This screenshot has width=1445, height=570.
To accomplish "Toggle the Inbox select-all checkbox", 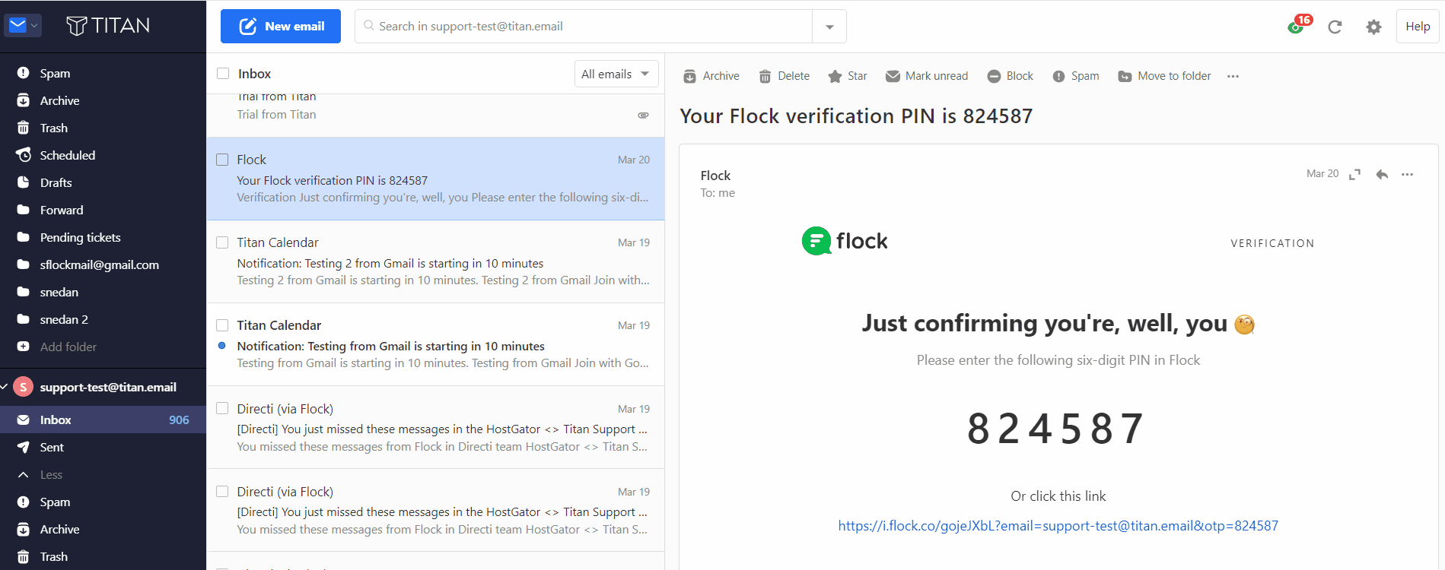I will point(223,74).
